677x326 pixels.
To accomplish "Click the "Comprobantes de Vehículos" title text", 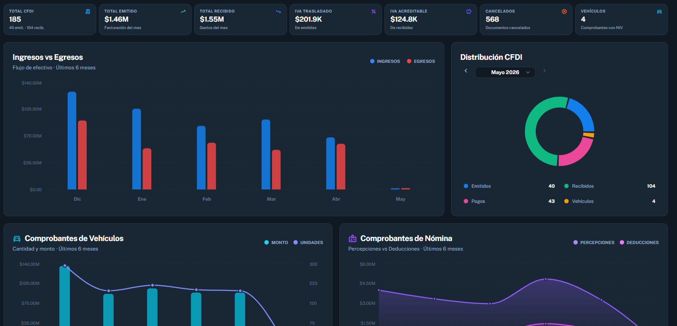I will pyautogui.click(x=74, y=238).
